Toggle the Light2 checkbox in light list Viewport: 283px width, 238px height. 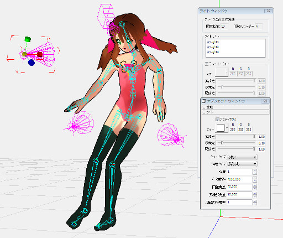click(x=208, y=47)
